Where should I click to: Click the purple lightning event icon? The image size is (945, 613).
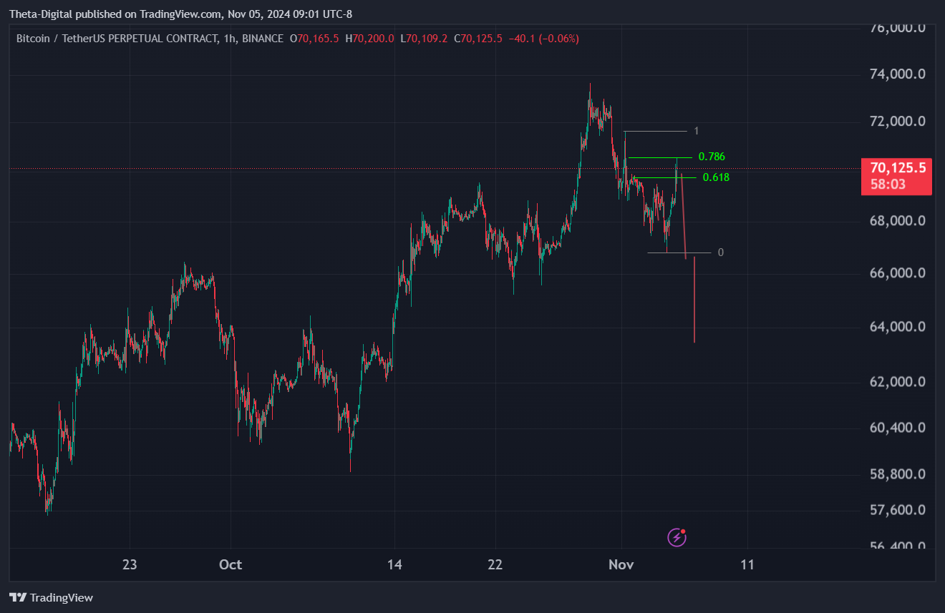click(677, 537)
